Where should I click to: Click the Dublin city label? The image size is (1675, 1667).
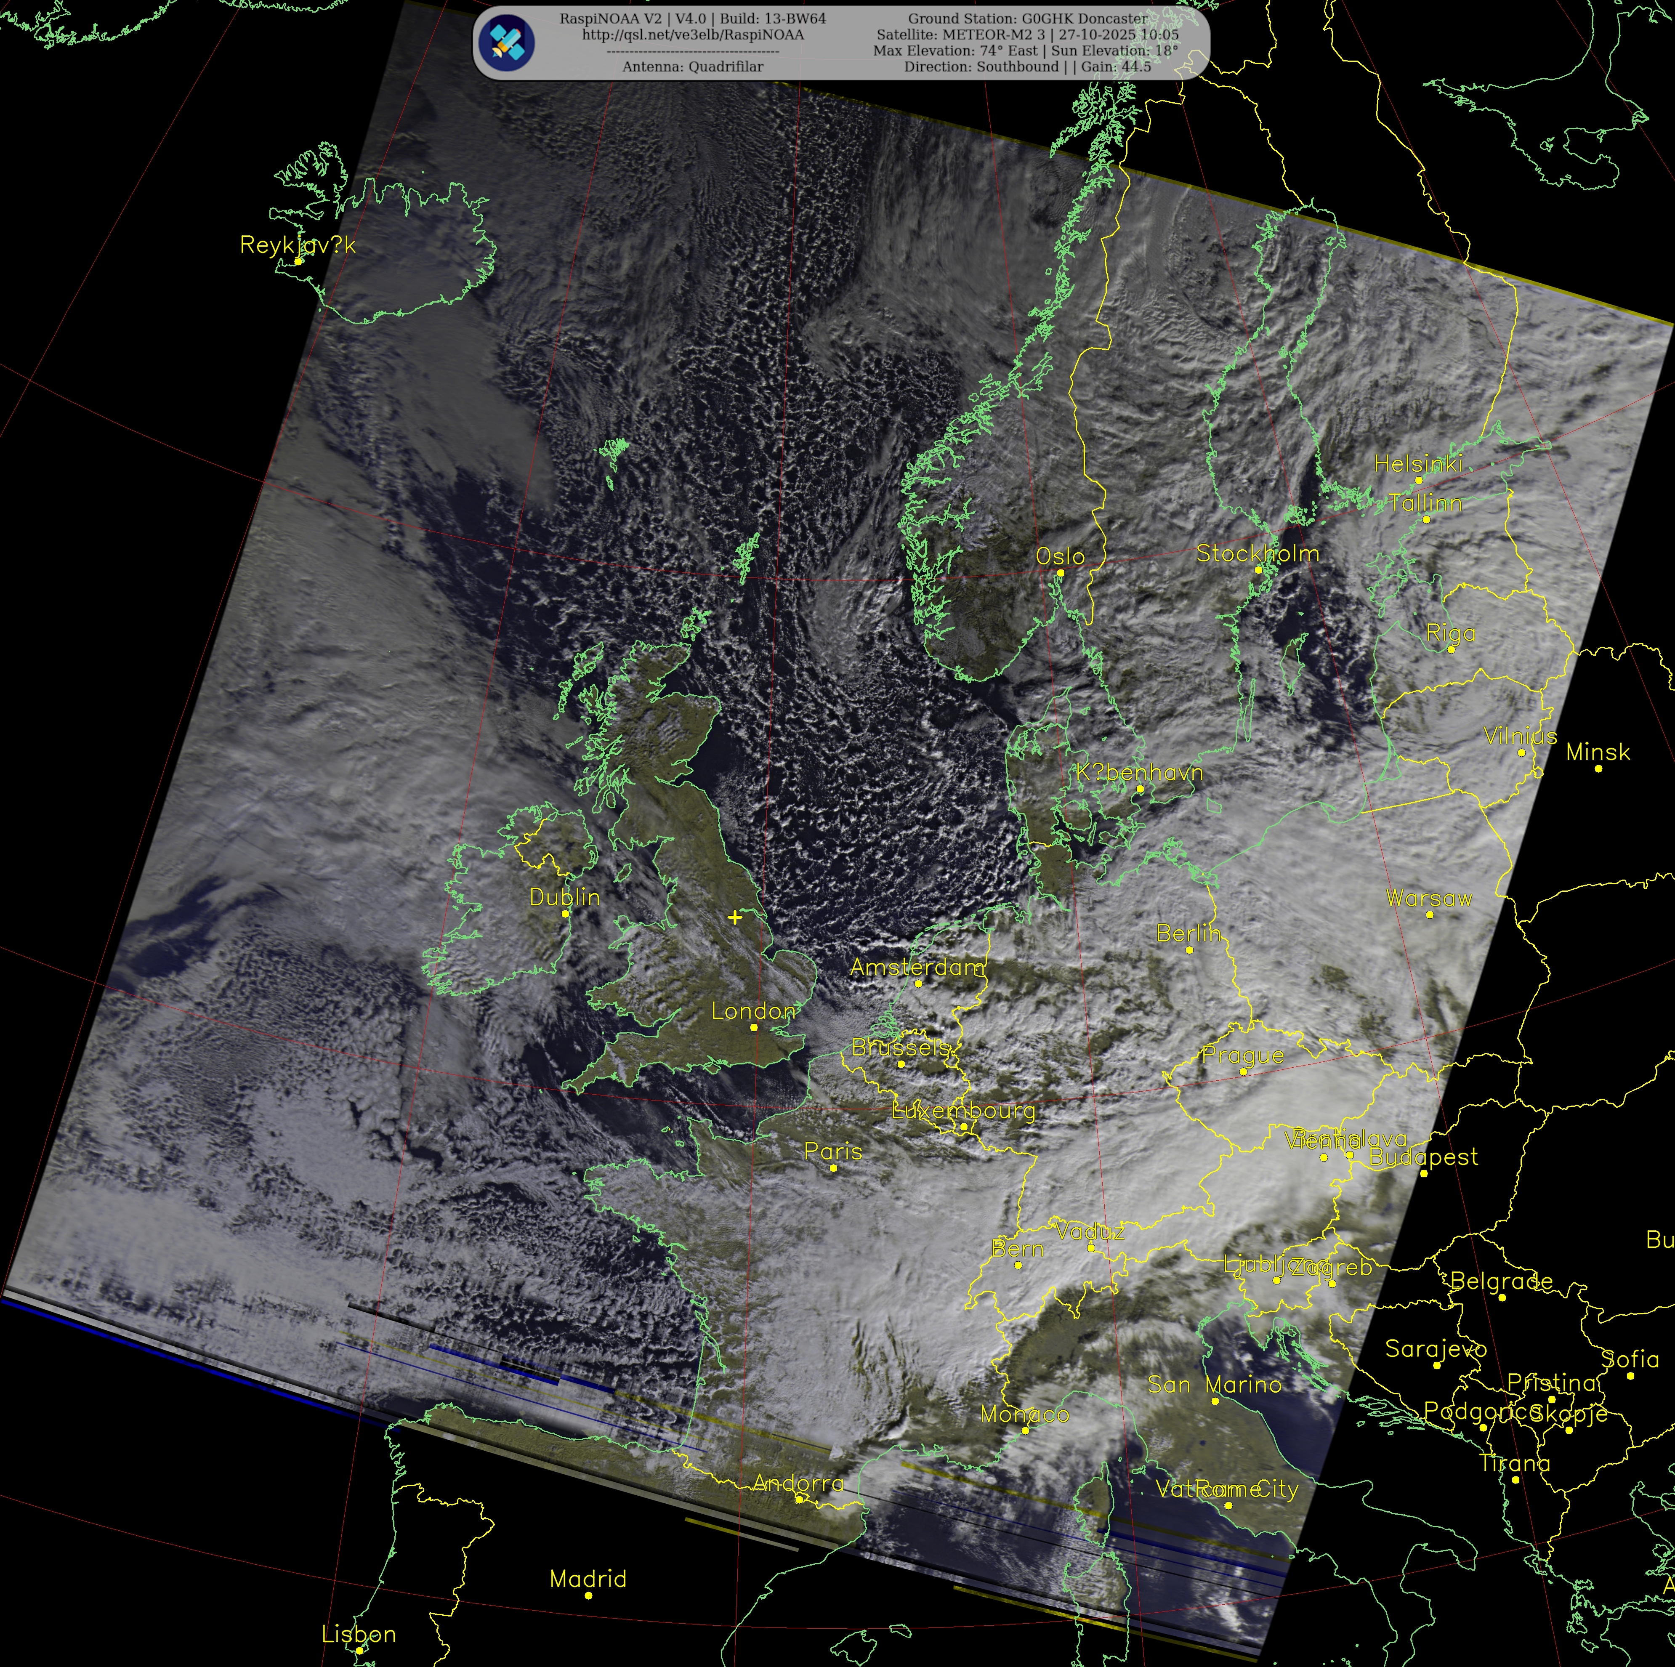564,896
